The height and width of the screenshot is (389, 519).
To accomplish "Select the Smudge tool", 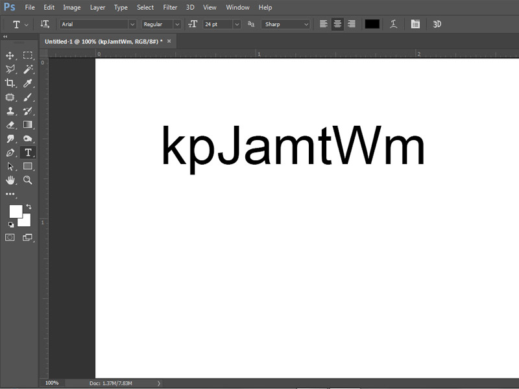I will 10,139.
